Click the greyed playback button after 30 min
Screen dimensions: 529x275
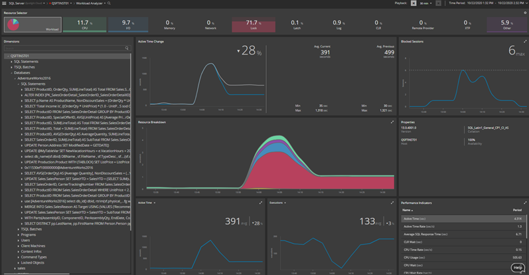click(438, 3)
